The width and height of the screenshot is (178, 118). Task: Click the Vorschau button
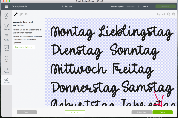coord(75,112)
